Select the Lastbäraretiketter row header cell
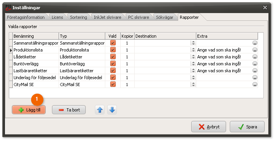The height and width of the screenshot is (141, 275). (11, 71)
